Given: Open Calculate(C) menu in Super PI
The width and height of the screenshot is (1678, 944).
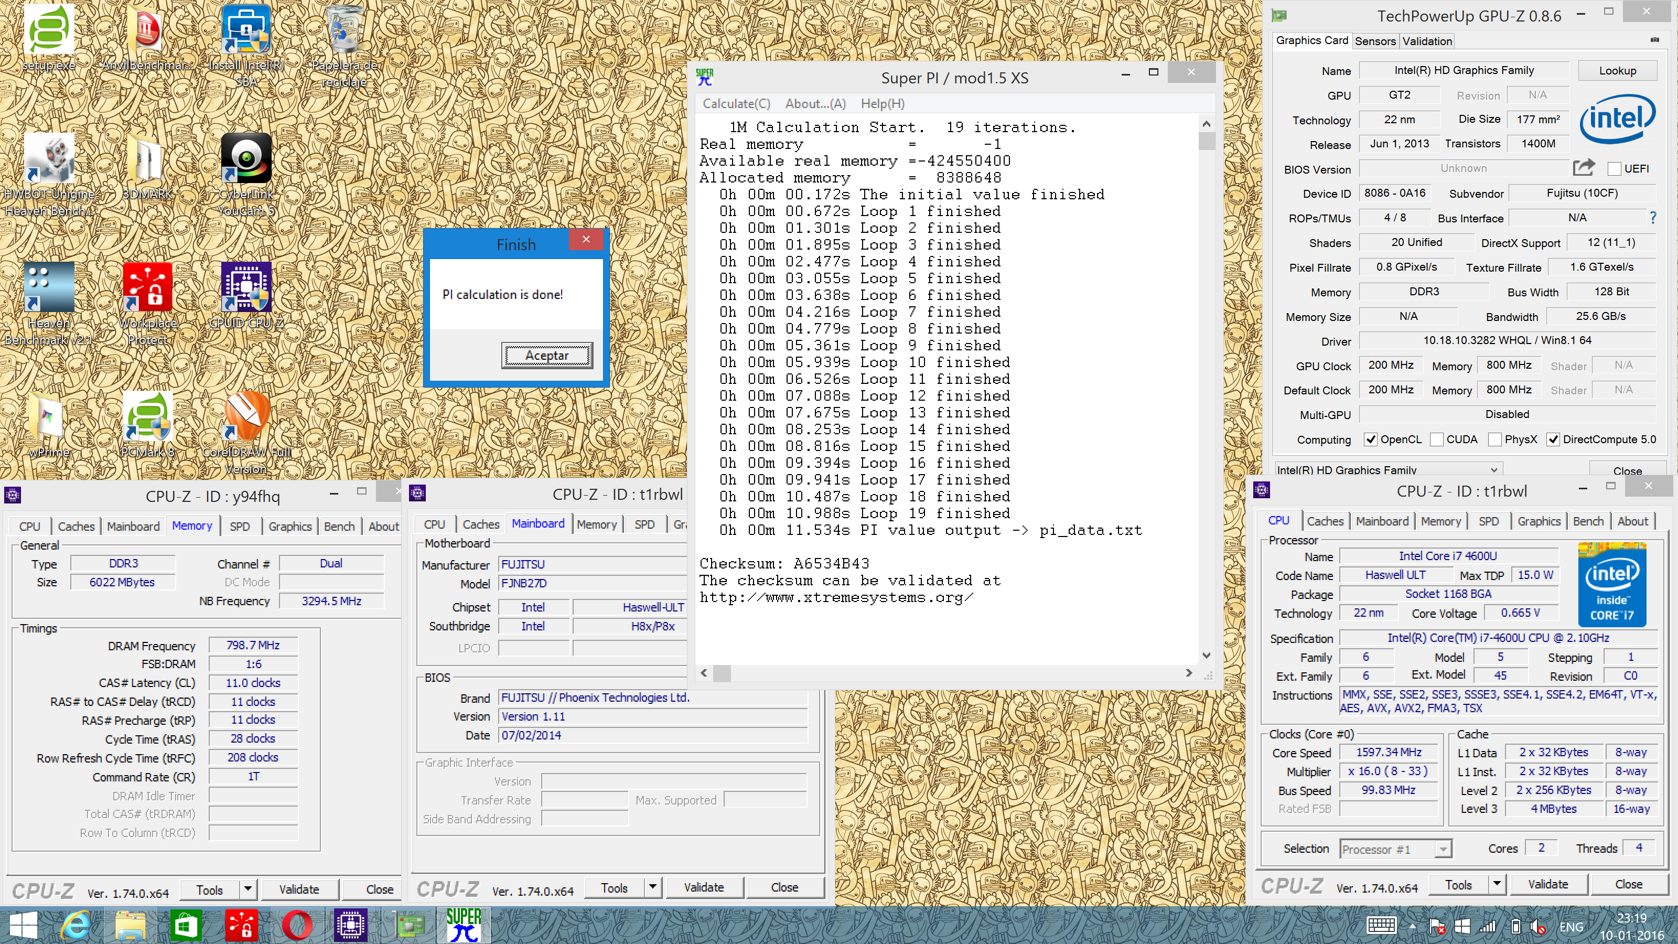Looking at the screenshot, I should click(x=736, y=104).
